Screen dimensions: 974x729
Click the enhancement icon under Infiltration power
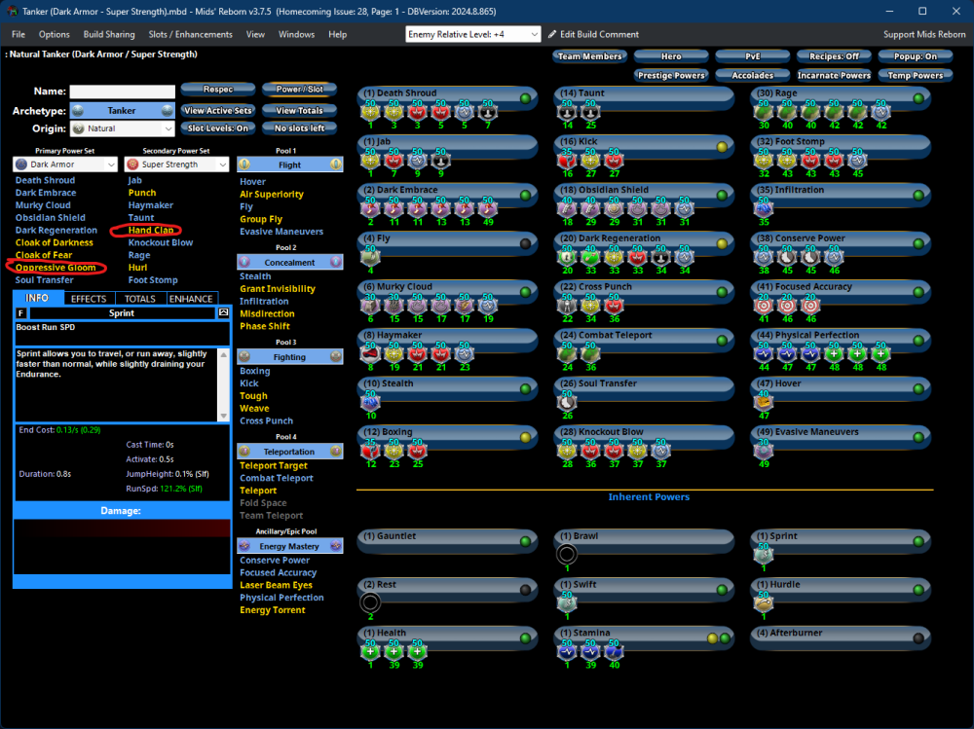(x=764, y=207)
